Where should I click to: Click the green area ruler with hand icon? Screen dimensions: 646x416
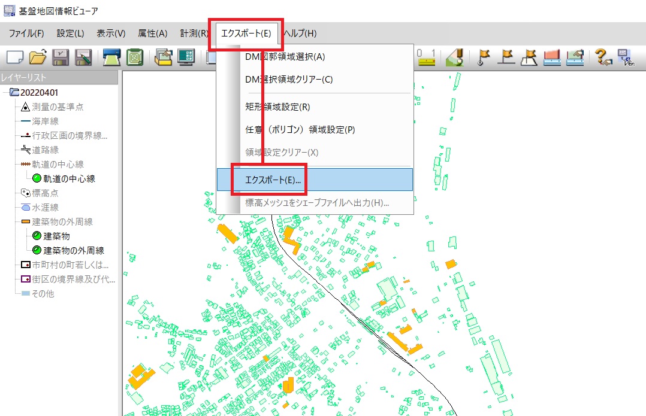575,57
